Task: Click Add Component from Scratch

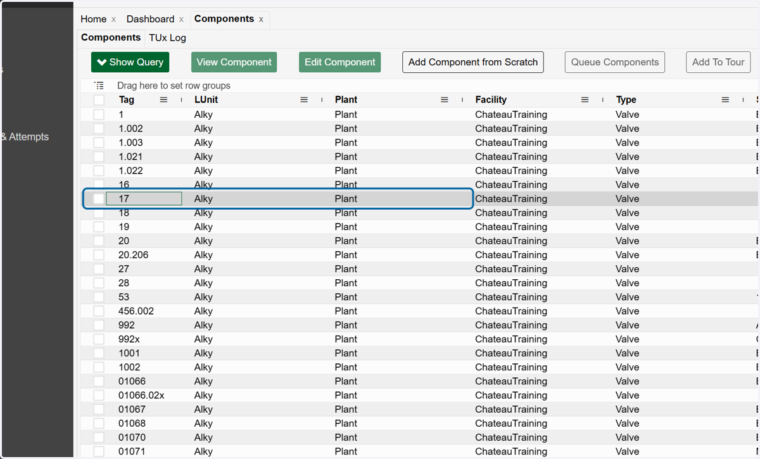Action: pyautogui.click(x=473, y=62)
